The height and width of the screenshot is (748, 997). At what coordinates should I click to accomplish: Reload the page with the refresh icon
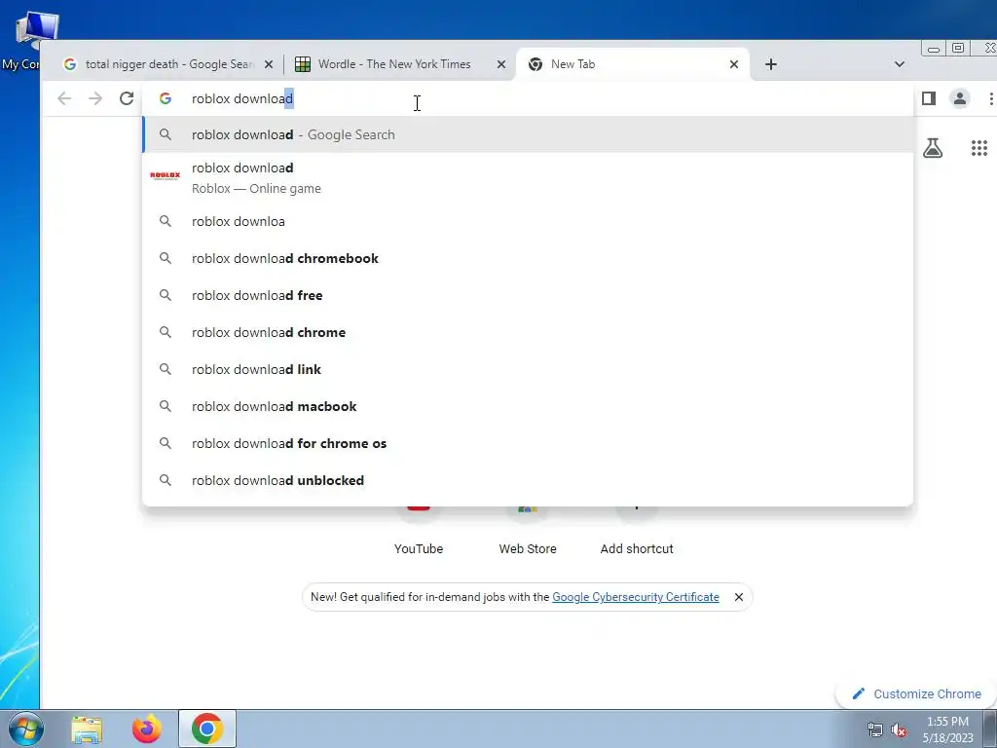(127, 98)
